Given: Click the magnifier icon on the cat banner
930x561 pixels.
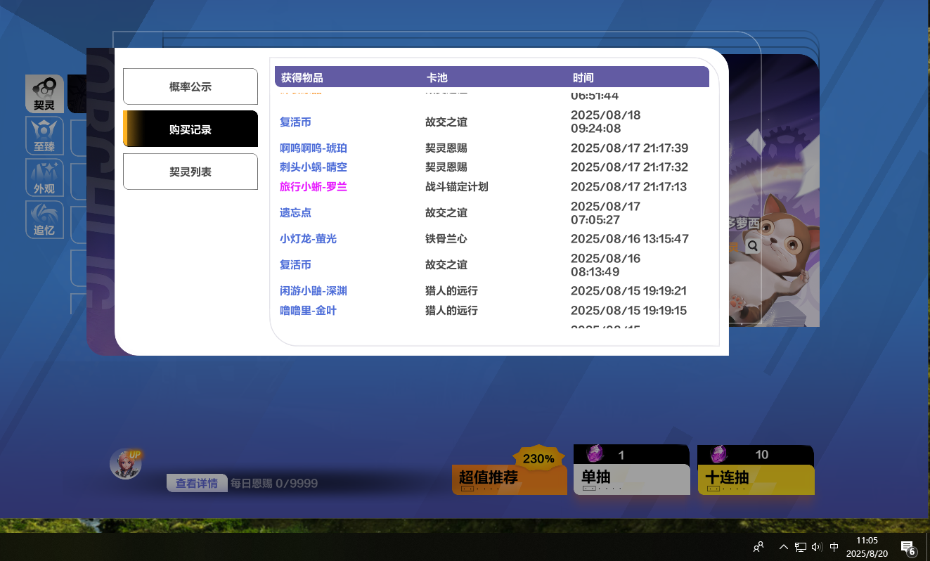Looking at the screenshot, I should [x=753, y=246].
